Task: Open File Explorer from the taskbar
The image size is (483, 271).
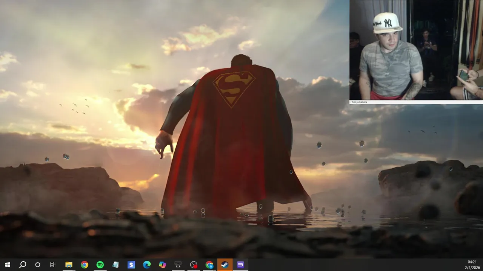Action: click(x=69, y=265)
